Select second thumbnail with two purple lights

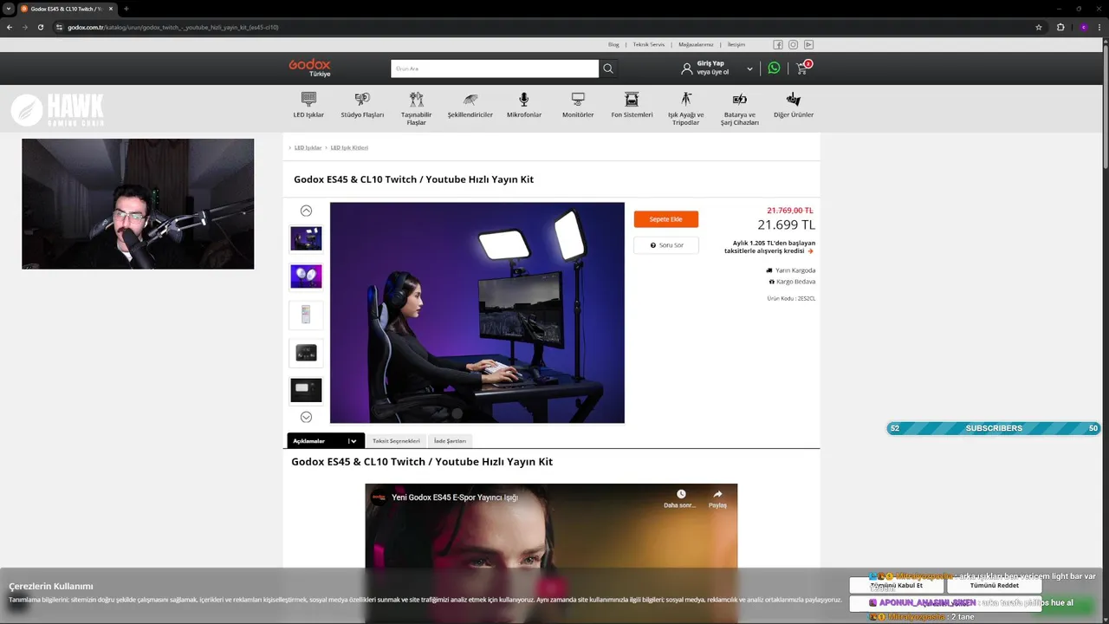click(306, 276)
